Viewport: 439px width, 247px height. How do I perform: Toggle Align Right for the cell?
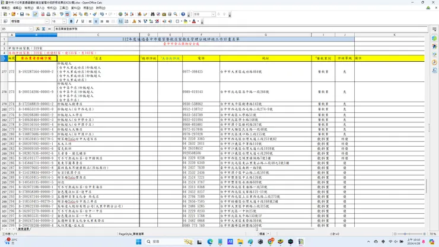101,21
